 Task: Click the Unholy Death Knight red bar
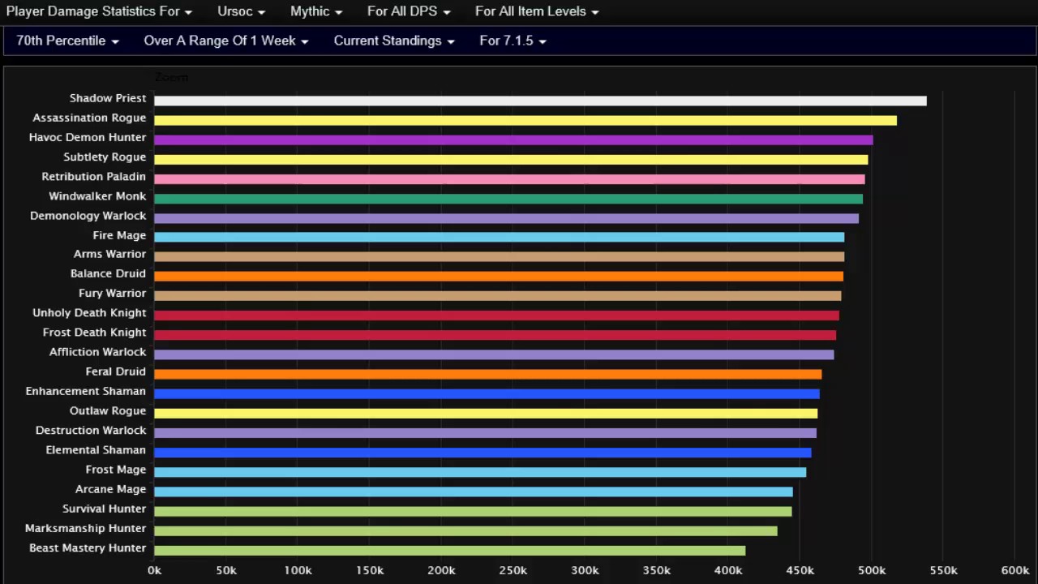[496, 316]
